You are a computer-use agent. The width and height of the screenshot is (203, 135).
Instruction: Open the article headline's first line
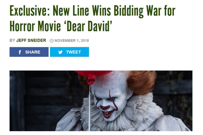[92, 11]
